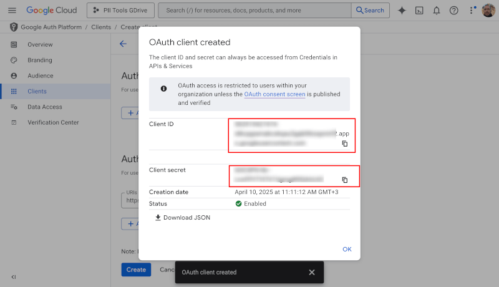Image resolution: width=499 pixels, height=287 pixels.
Task: Click the OAuth client created dialog title
Action: tap(190, 42)
